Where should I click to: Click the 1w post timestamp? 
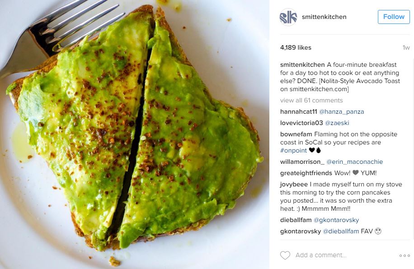(406, 48)
